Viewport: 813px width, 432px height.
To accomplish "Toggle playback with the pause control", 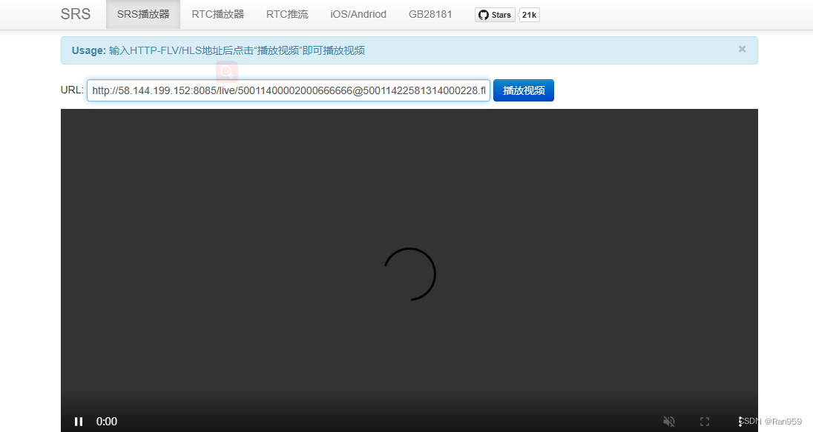I will pyautogui.click(x=78, y=421).
